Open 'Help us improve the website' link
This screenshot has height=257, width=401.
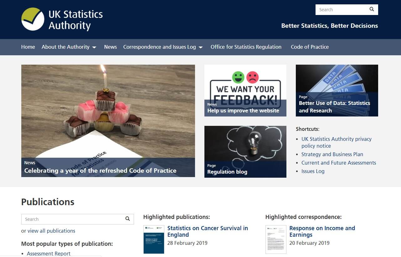[x=243, y=111]
